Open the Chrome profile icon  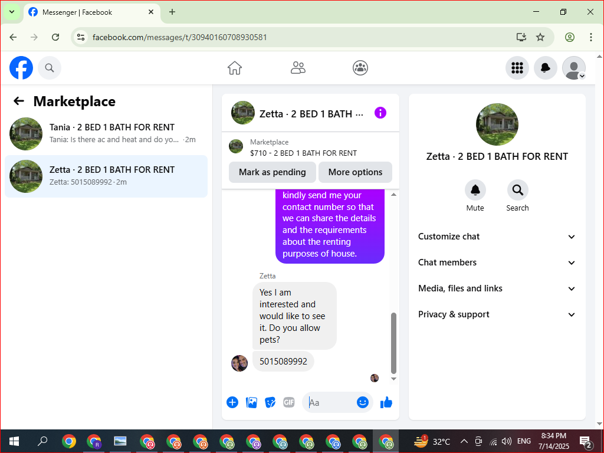tap(570, 37)
